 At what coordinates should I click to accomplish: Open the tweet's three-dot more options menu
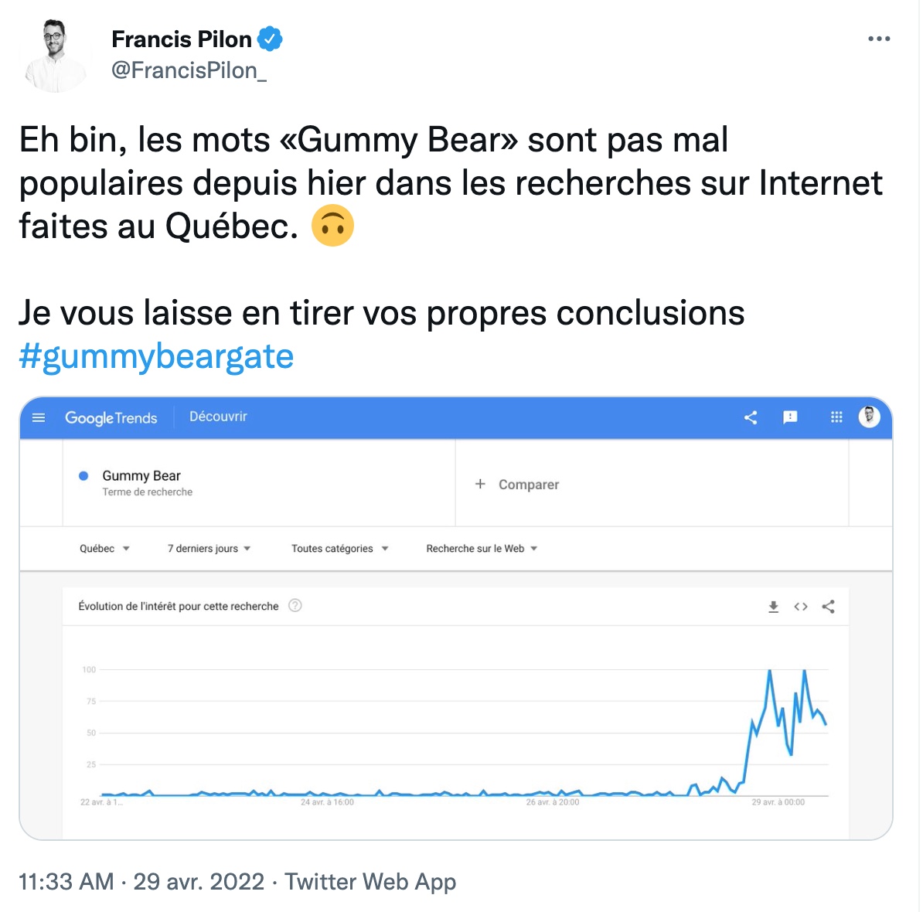(x=879, y=39)
